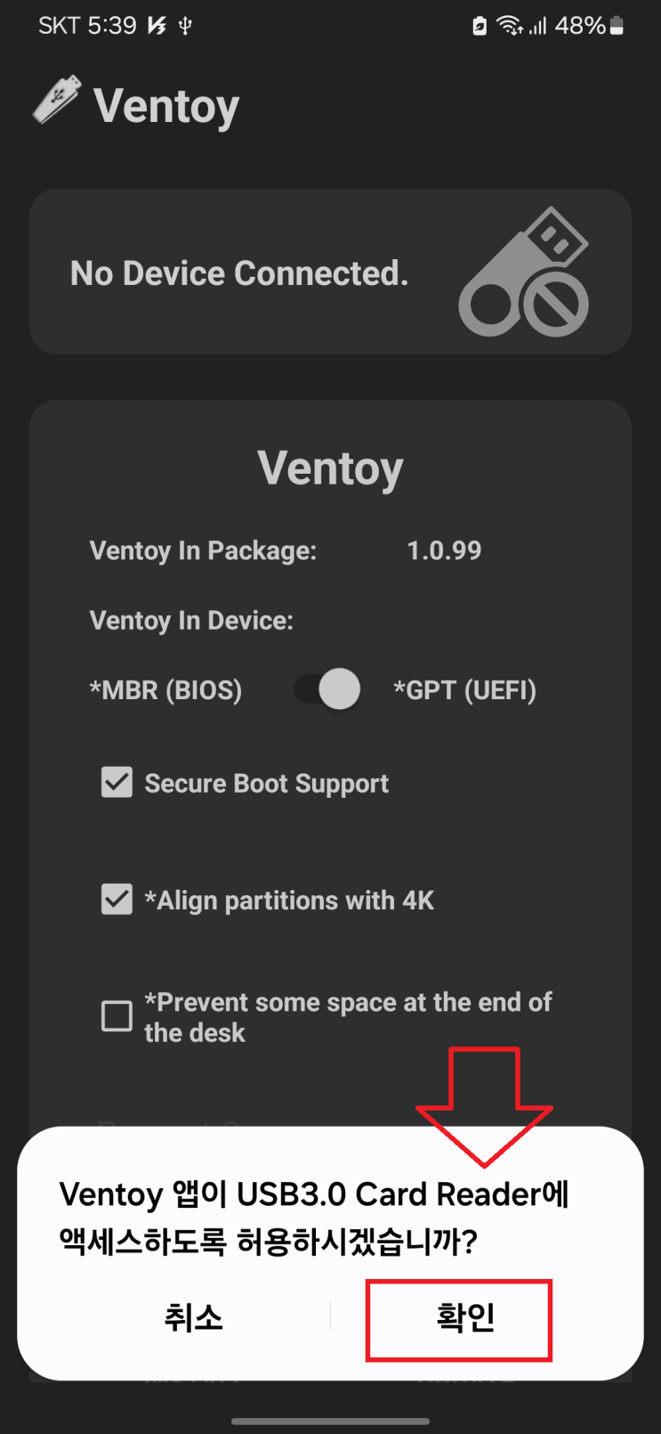Tap the USB symbol in status bar
Screen dimensions: 661x1434
click(x=185, y=26)
